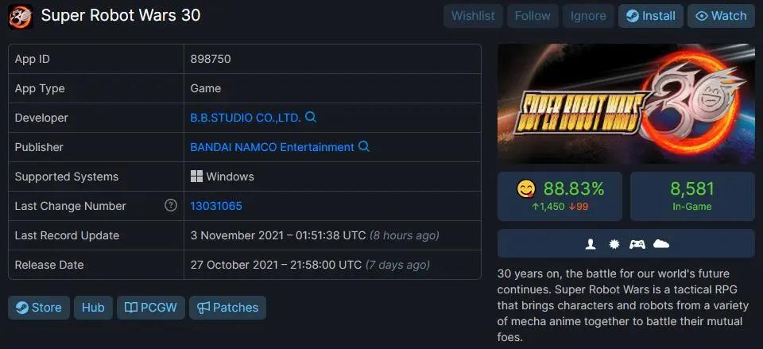The height and width of the screenshot is (349, 763).
Task: Click the 8,581 In-Game counter box
Action: click(692, 196)
